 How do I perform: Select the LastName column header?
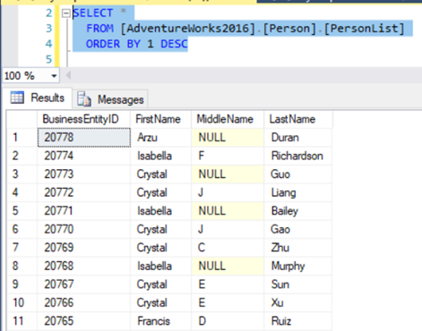coord(298,119)
